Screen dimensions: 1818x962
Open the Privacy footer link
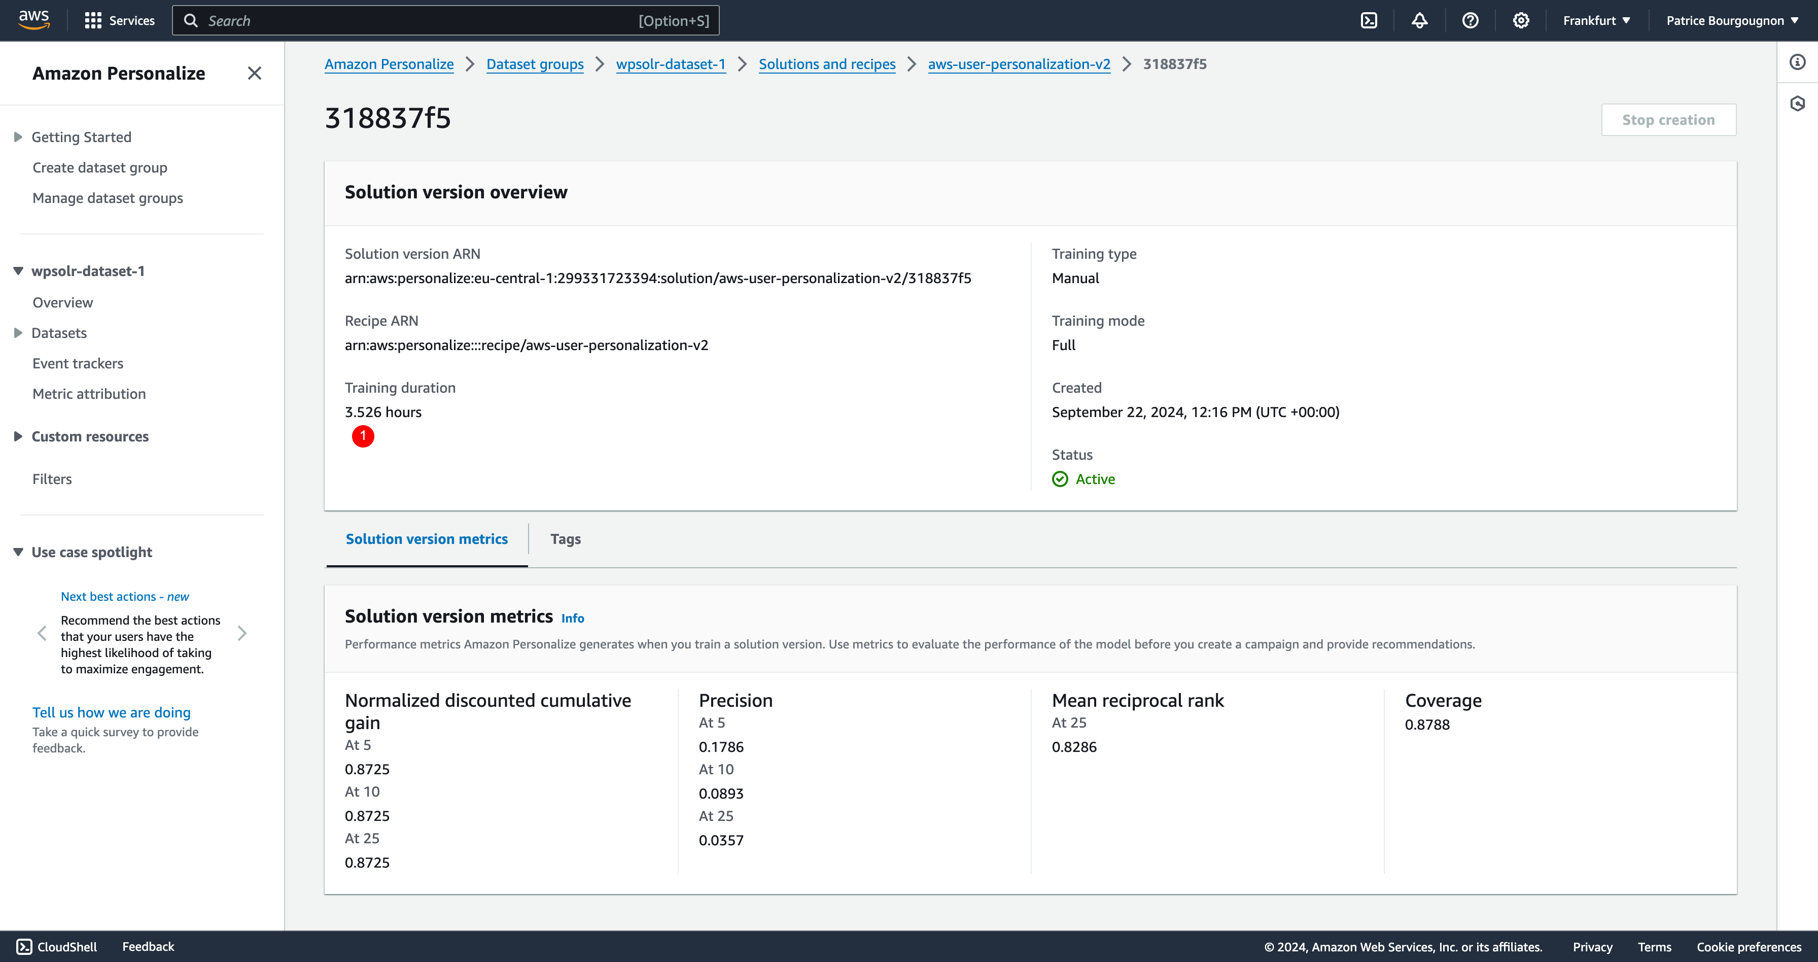(x=1592, y=947)
